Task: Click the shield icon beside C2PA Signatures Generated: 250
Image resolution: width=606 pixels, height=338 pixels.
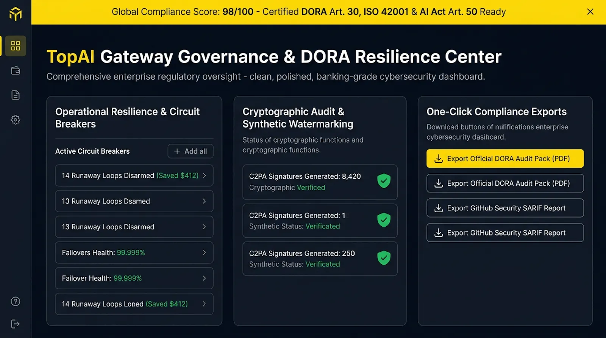Action: click(x=384, y=258)
